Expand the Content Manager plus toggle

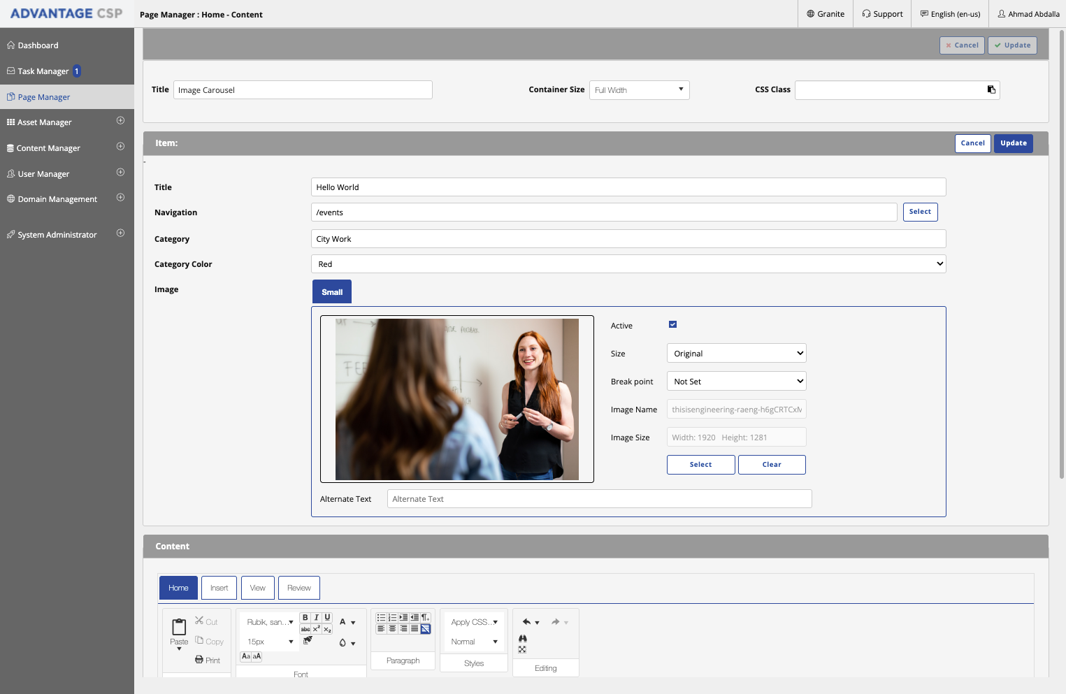(120, 147)
